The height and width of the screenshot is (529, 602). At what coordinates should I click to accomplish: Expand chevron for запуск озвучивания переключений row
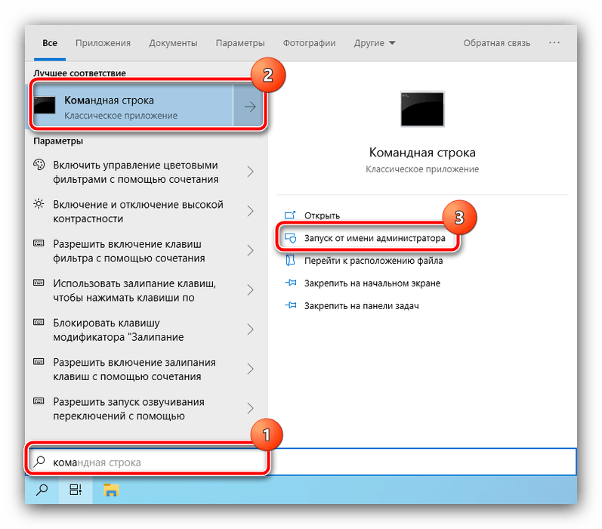pyautogui.click(x=250, y=408)
